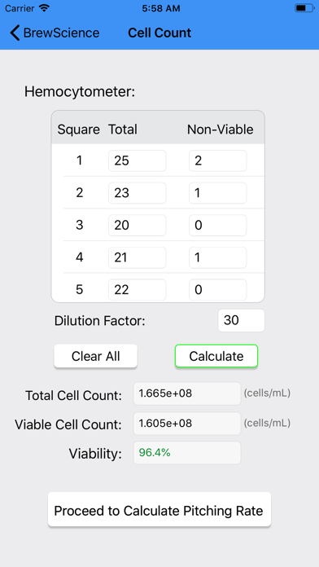Select Square 4 Non-Viable field

(x=218, y=257)
